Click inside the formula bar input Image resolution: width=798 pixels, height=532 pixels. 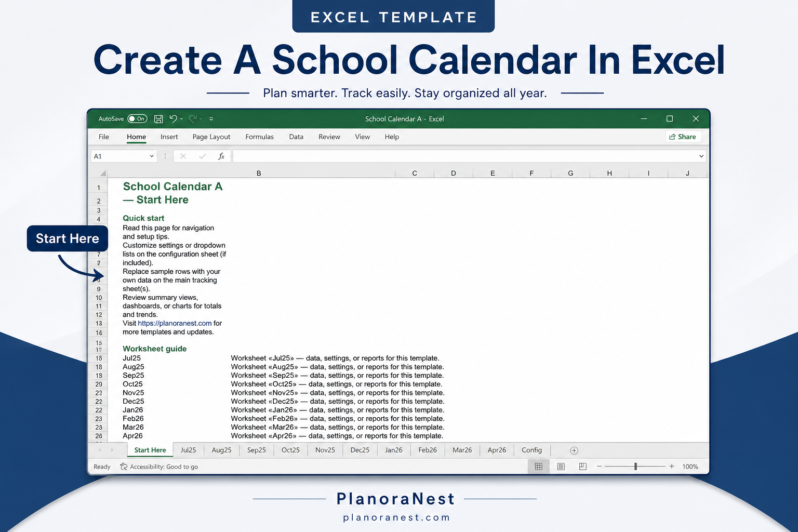pos(465,156)
